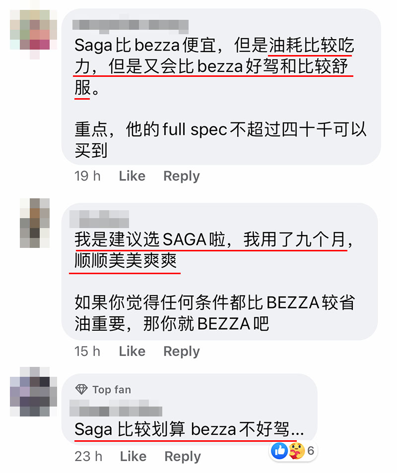Click the 15 h timestamp
Image resolution: width=397 pixels, height=473 pixels.
pos(87,351)
